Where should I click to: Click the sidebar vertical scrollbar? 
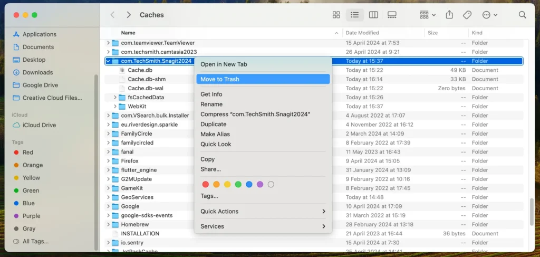click(97, 162)
